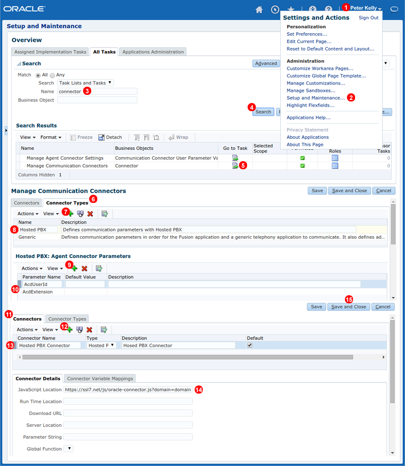
Task: Open the Global Function dropdown
Action: (x=69, y=449)
